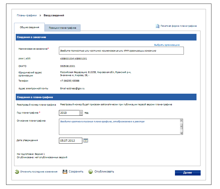Open the calendar picker next to approval date
The image size is (220, 189).
[86, 141]
